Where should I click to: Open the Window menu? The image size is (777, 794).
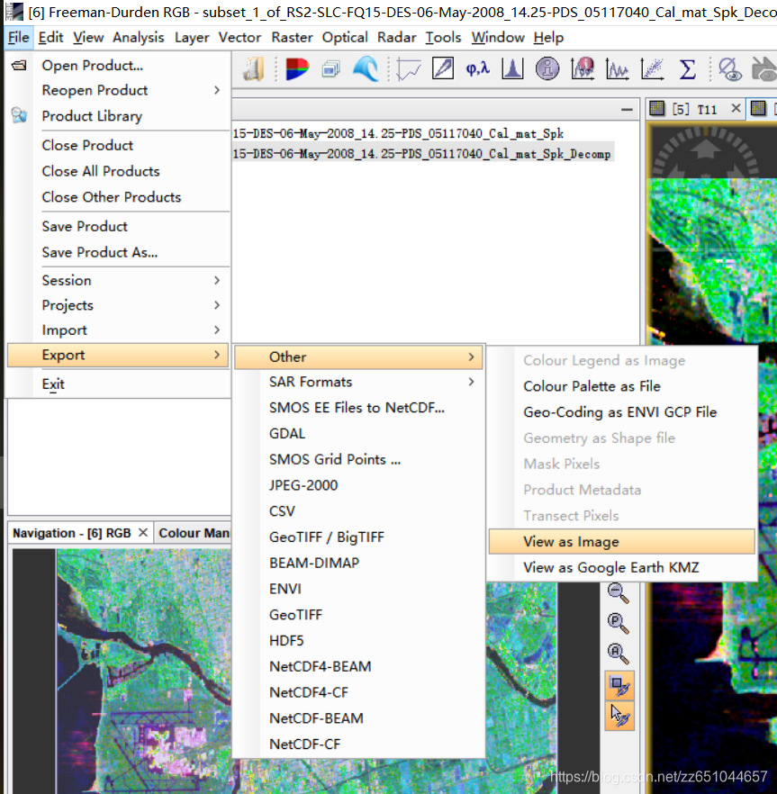click(498, 38)
